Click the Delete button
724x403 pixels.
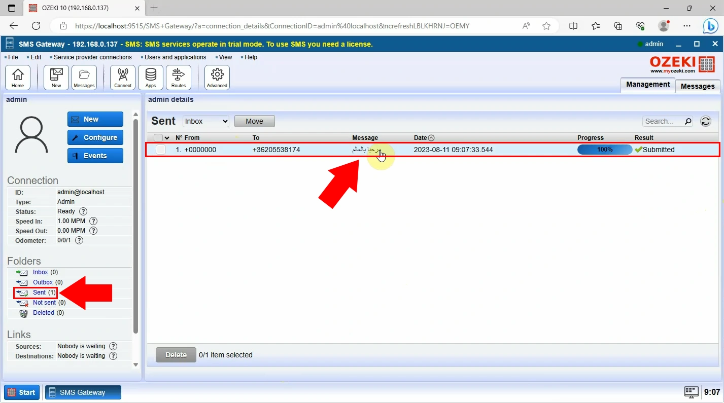176,355
